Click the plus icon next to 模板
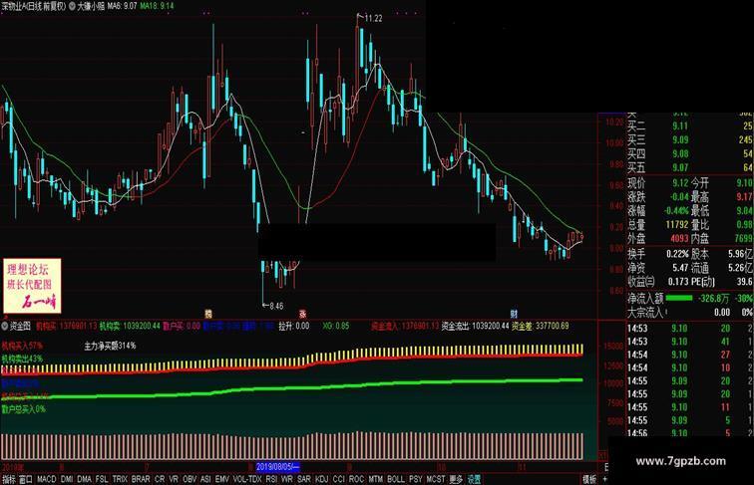The image size is (754, 485). [x=604, y=479]
